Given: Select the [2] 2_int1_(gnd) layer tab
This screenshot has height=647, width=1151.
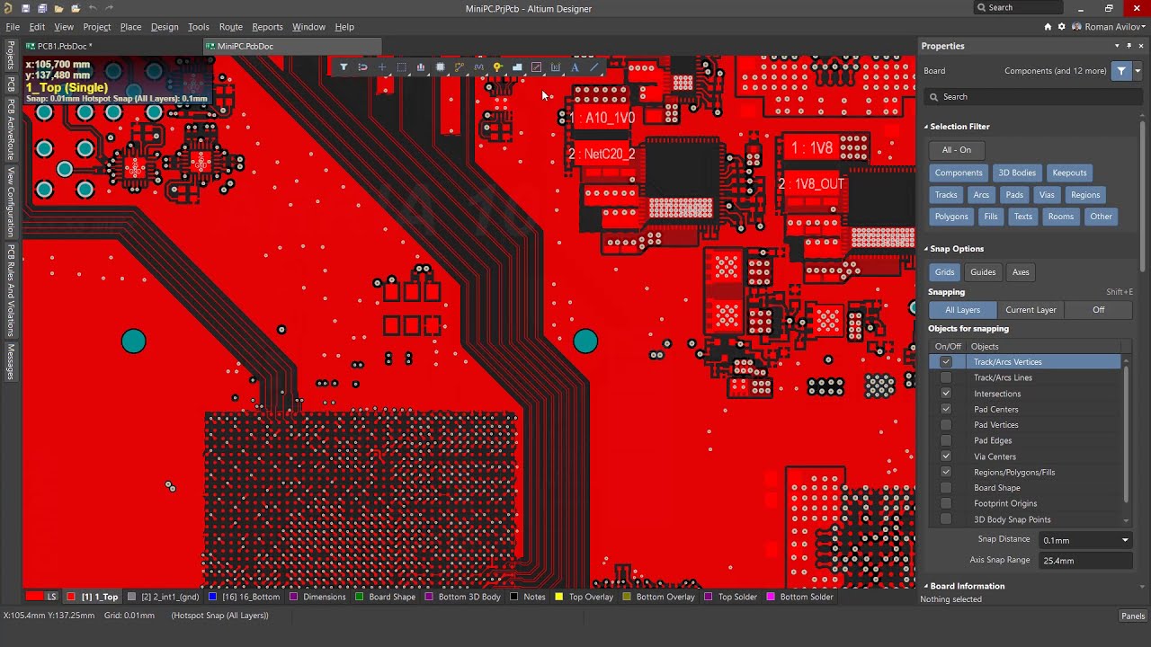Looking at the screenshot, I should (164, 597).
